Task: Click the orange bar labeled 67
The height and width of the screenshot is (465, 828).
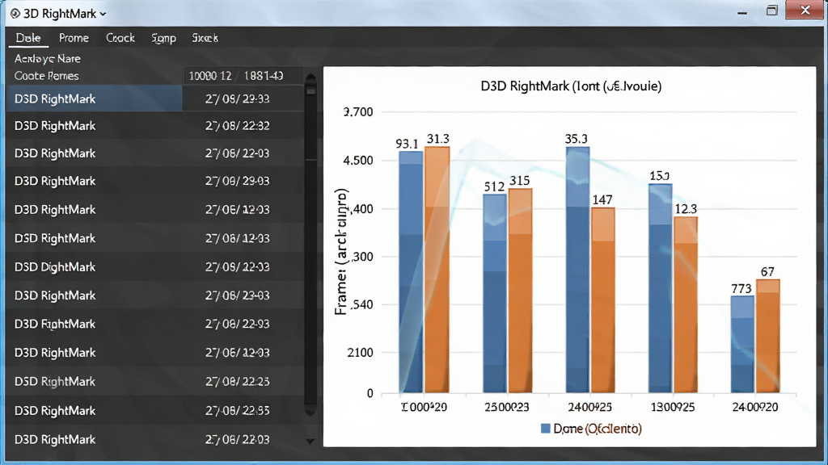Action: pyautogui.click(x=768, y=337)
